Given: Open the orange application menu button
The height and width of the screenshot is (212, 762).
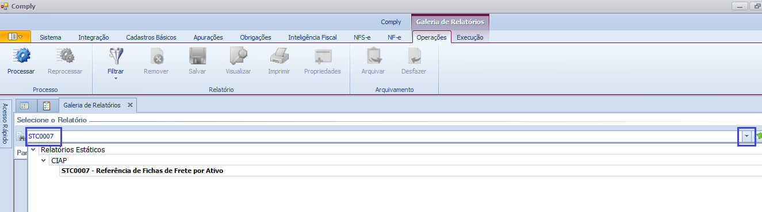Looking at the screenshot, I should click(16, 37).
